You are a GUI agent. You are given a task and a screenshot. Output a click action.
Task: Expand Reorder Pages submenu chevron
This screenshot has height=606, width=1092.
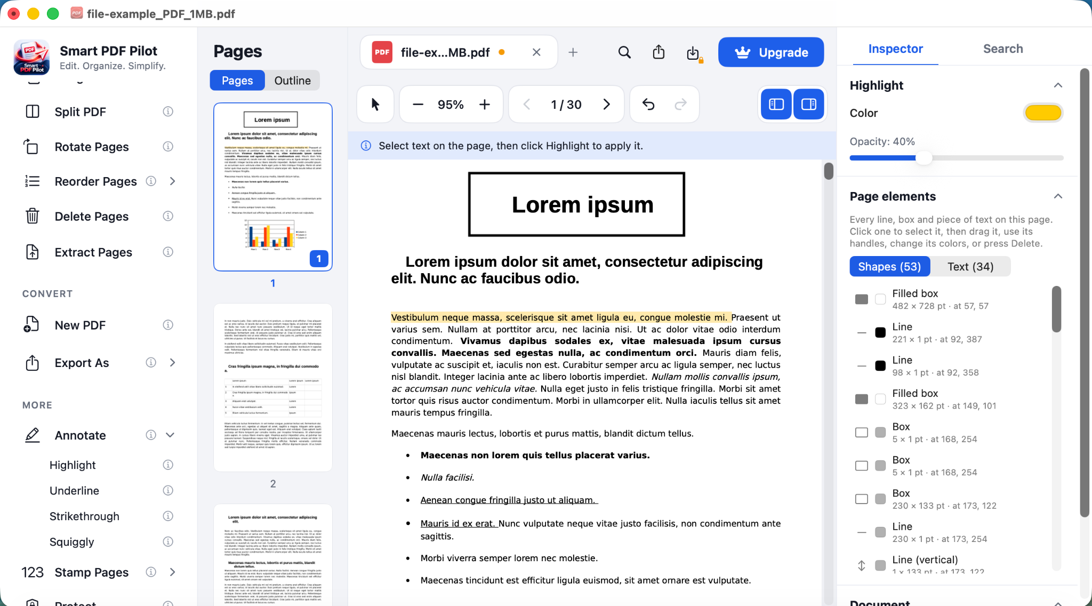pos(172,181)
